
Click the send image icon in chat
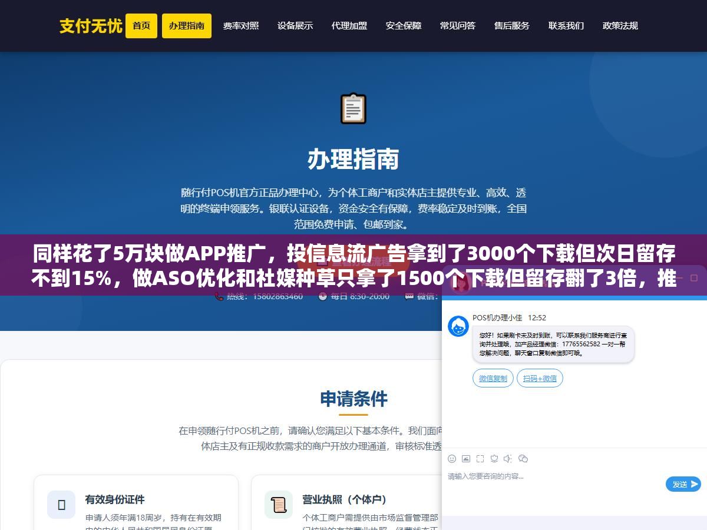466,459
